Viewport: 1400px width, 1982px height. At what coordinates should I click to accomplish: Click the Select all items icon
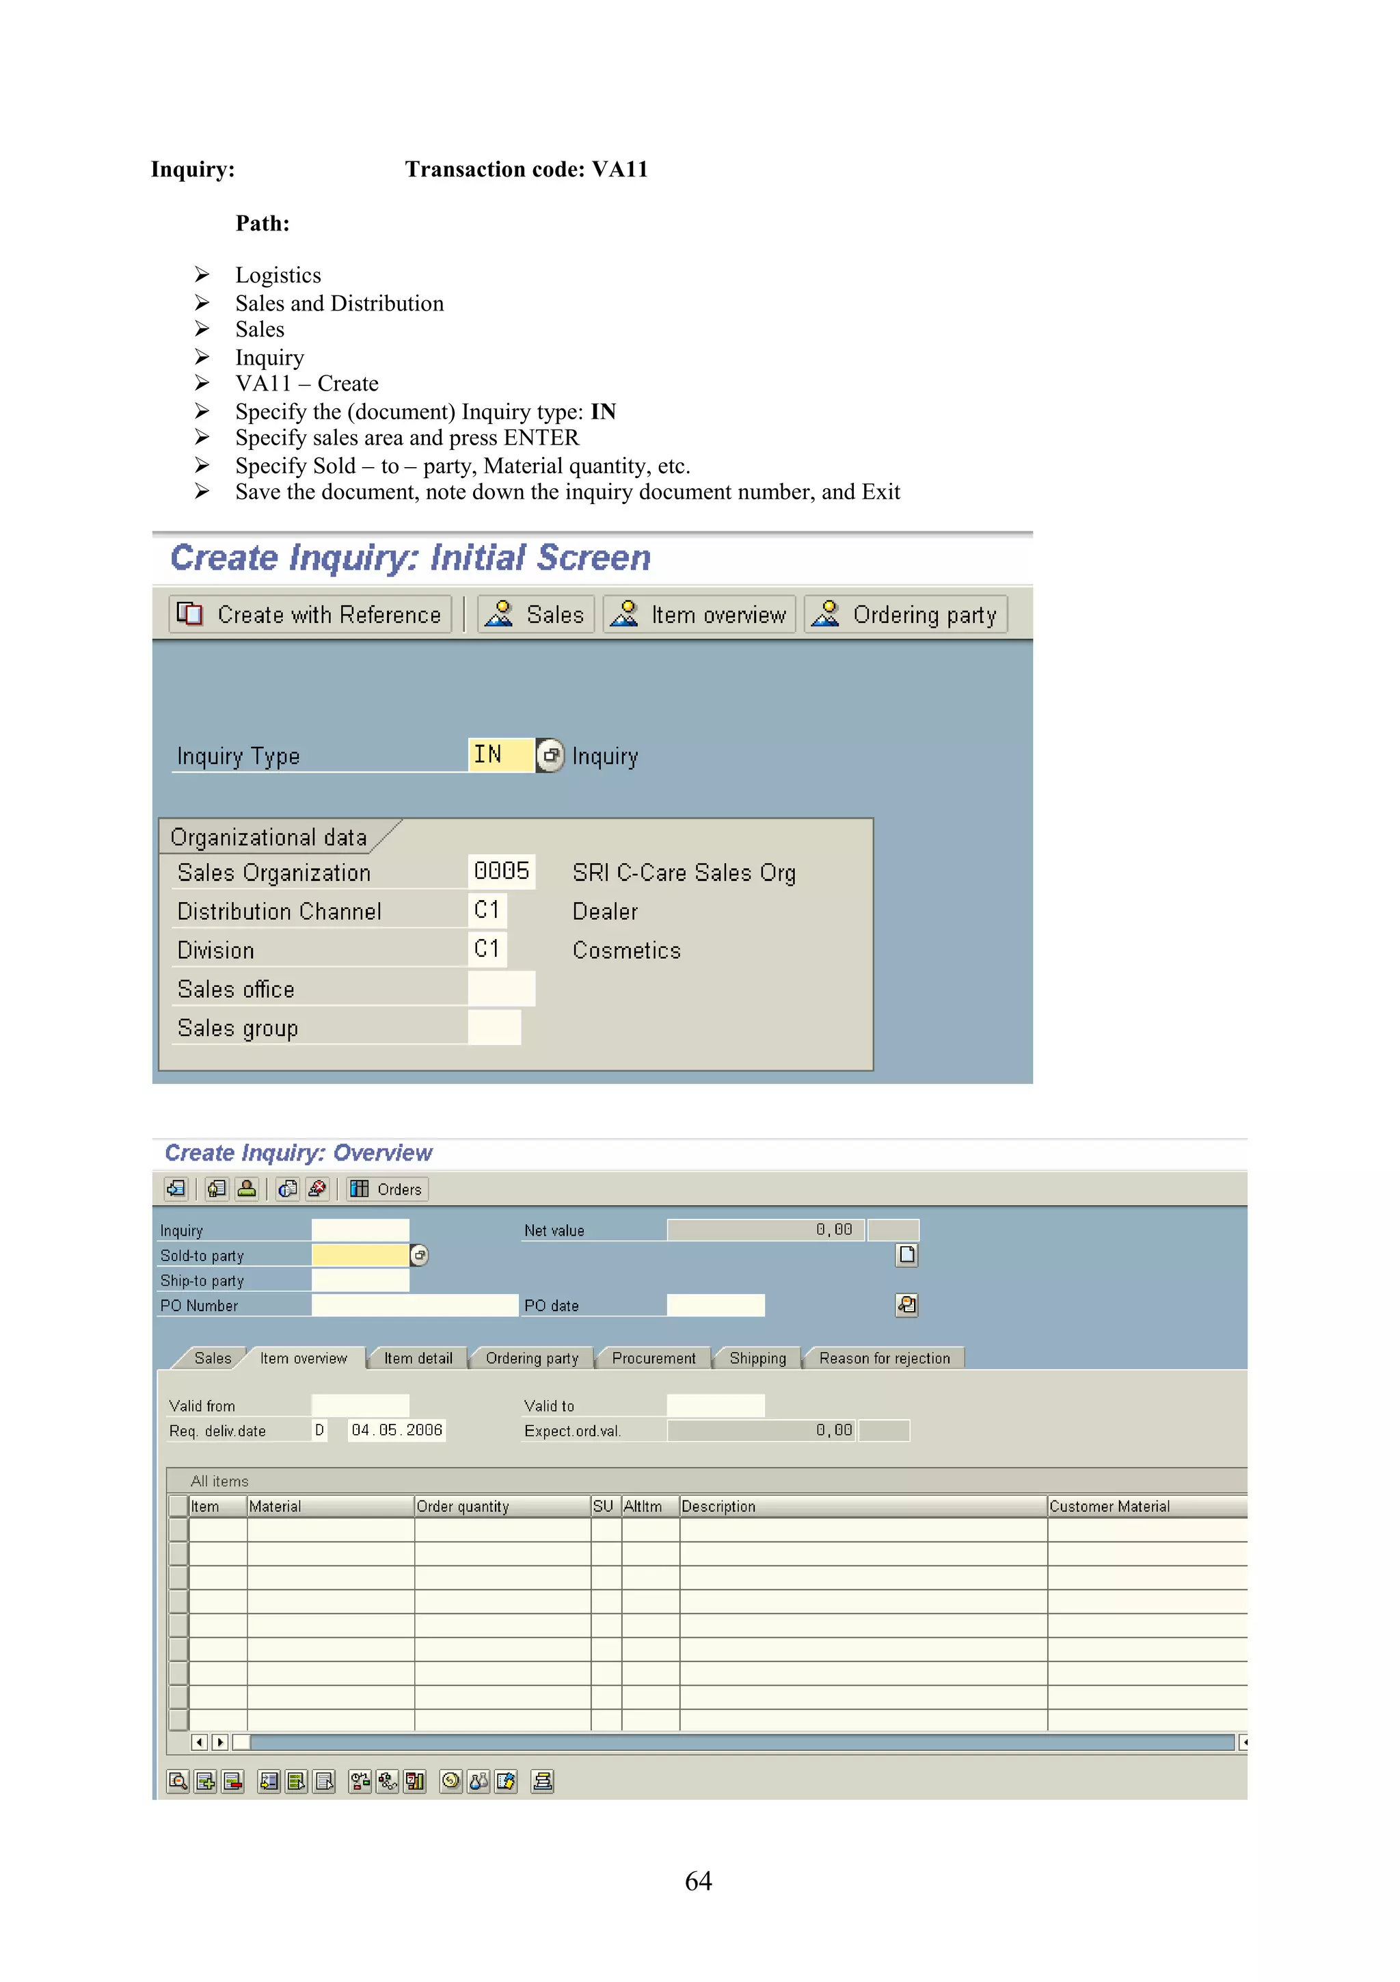click(x=297, y=1781)
